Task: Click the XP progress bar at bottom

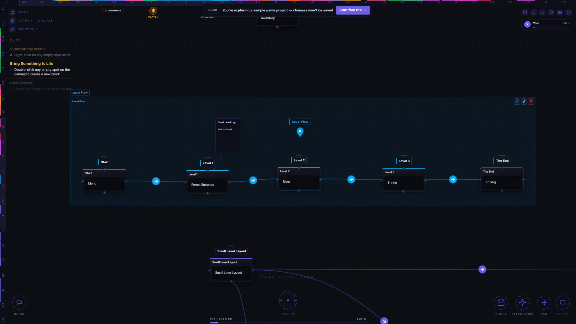Action: pyautogui.click(x=288, y=323)
